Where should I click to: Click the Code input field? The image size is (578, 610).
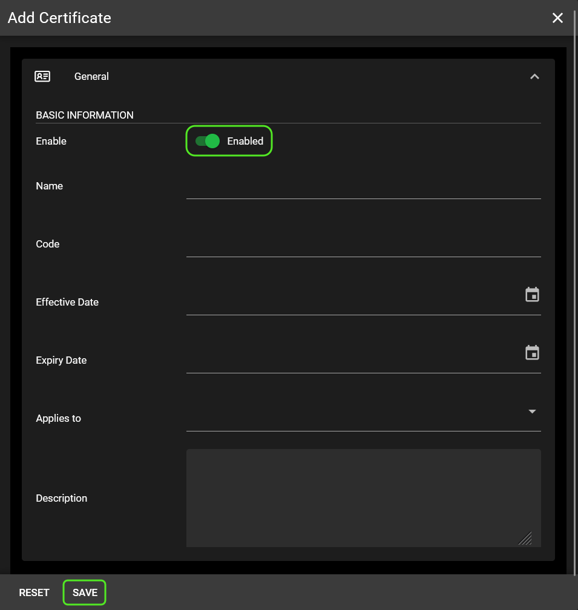(363, 244)
